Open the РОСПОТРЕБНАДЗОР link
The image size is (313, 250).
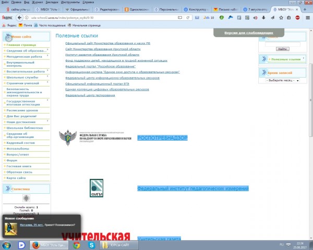(162, 137)
